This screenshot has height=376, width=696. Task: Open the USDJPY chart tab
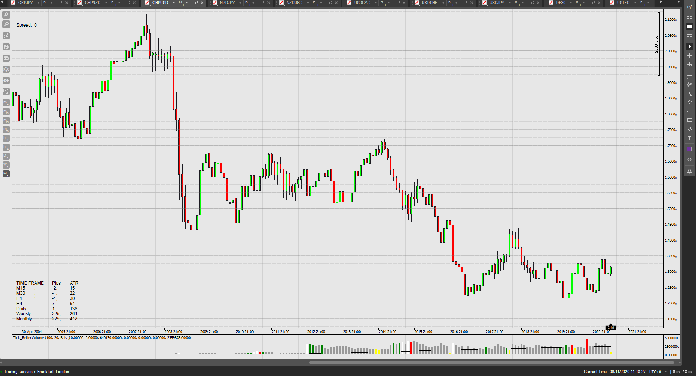coord(497,3)
